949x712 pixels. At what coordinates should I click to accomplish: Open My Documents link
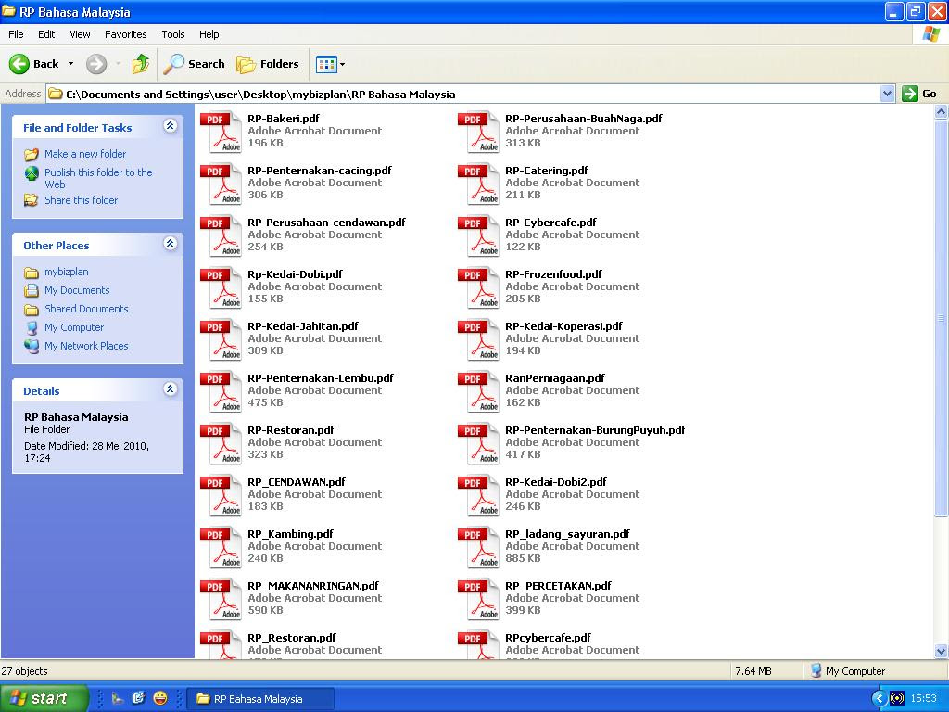(77, 290)
